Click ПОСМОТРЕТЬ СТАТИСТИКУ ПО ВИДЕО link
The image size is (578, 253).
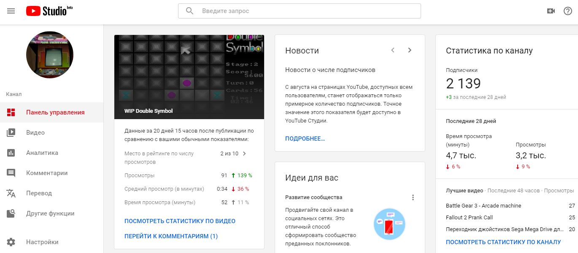pyautogui.click(x=180, y=221)
